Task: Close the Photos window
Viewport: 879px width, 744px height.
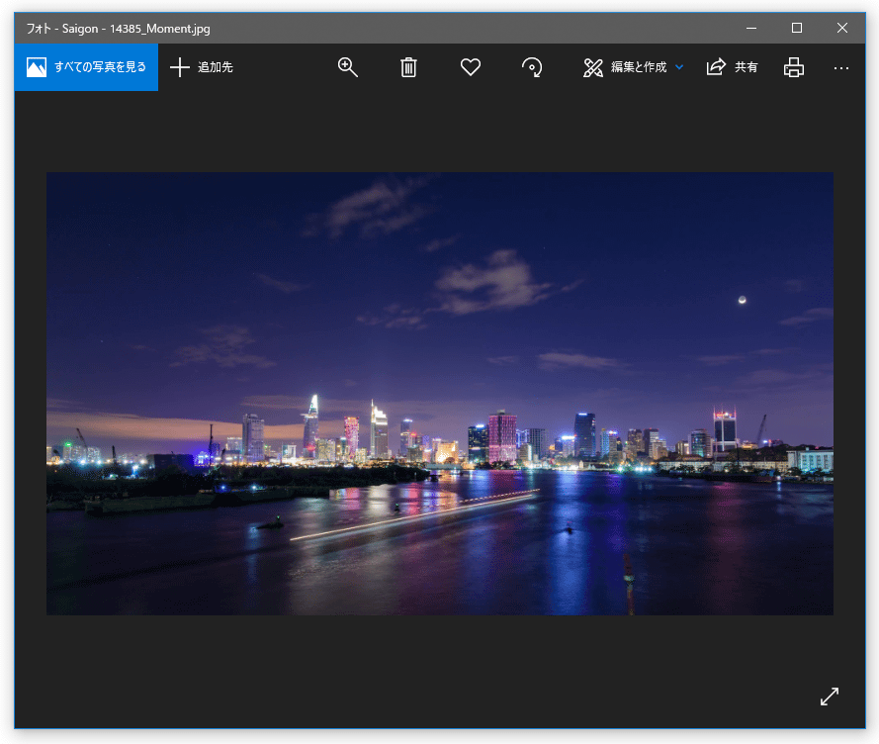Action: [842, 28]
